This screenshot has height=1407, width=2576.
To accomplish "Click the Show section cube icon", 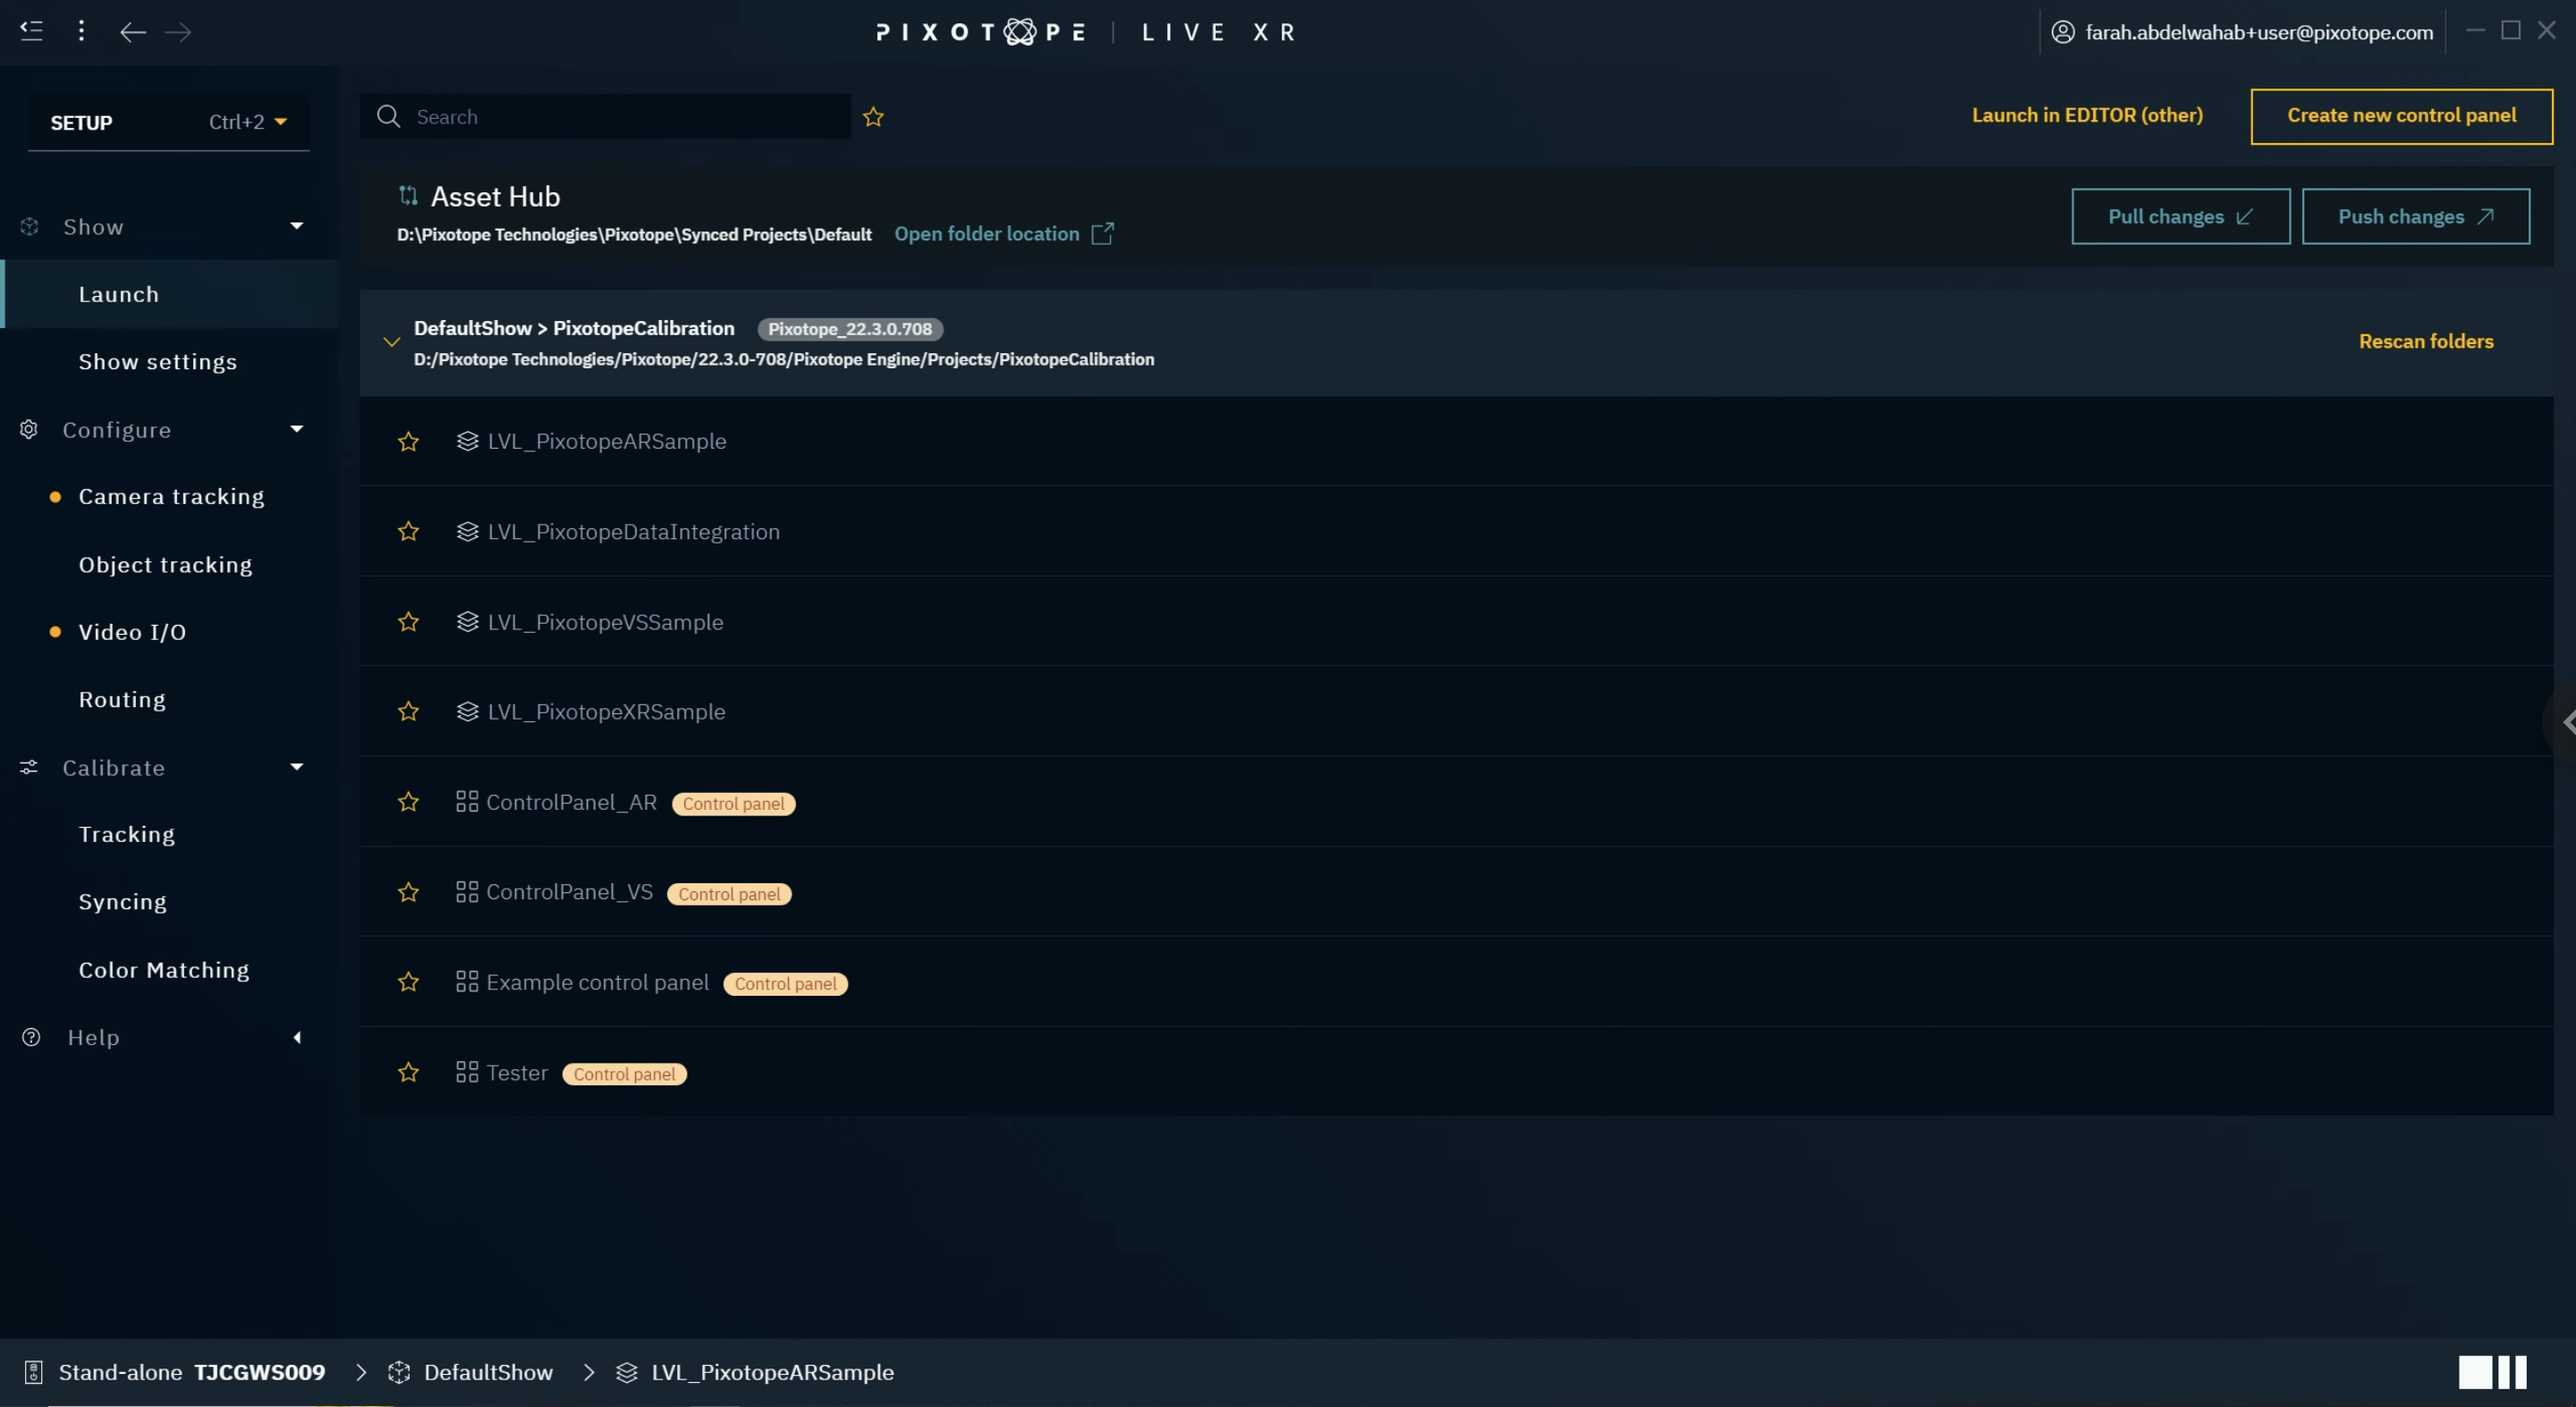I will (29, 227).
